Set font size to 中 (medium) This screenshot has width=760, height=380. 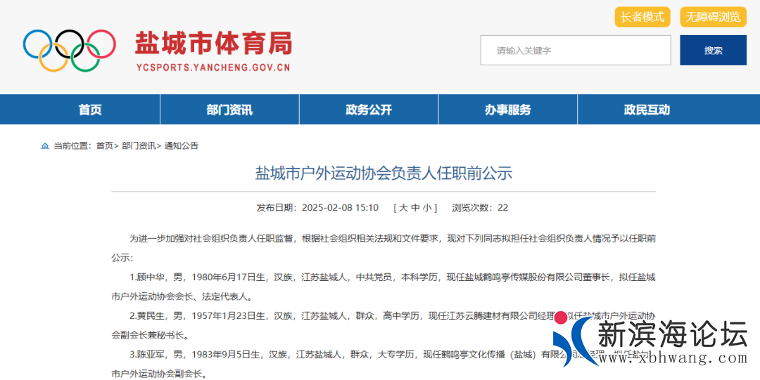coord(415,208)
